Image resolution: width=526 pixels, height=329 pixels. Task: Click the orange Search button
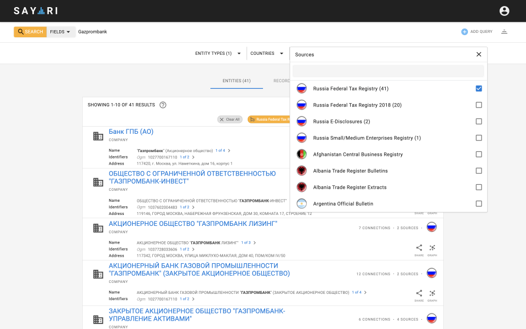point(30,32)
